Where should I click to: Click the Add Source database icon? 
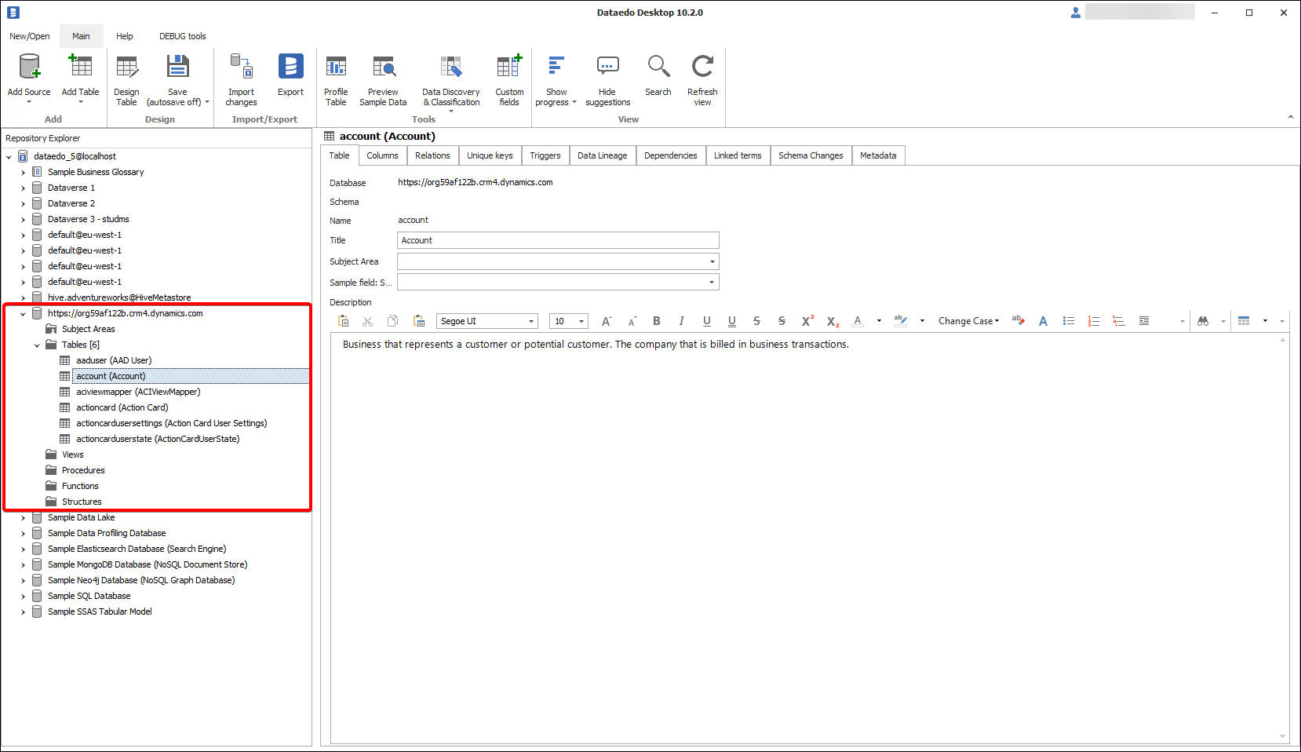(29, 68)
